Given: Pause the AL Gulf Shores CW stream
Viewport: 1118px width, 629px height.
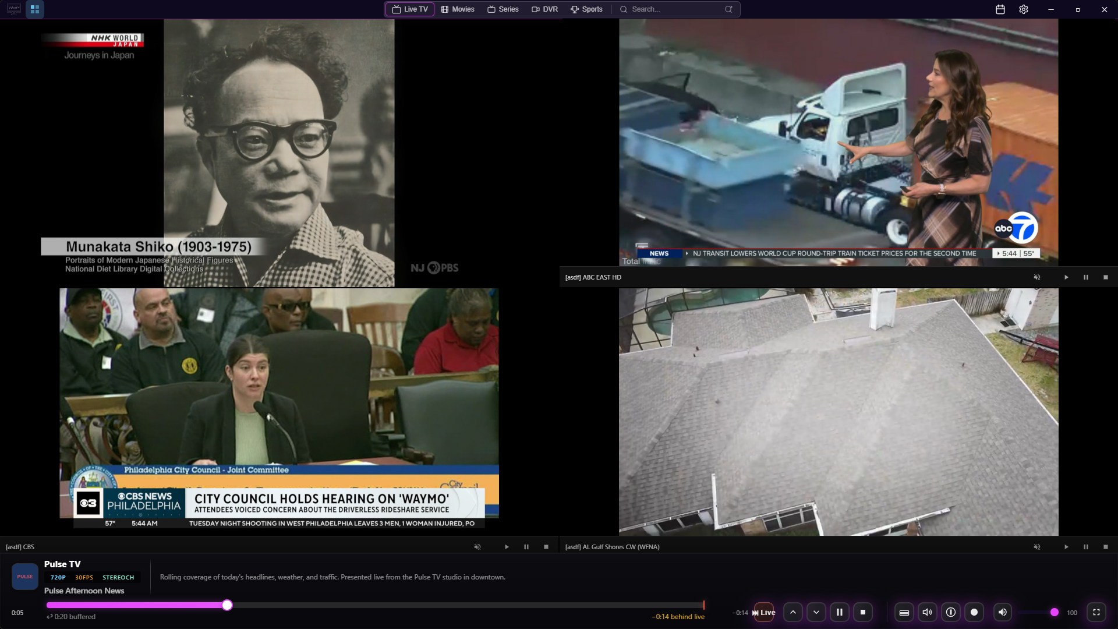Looking at the screenshot, I should (1086, 547).
